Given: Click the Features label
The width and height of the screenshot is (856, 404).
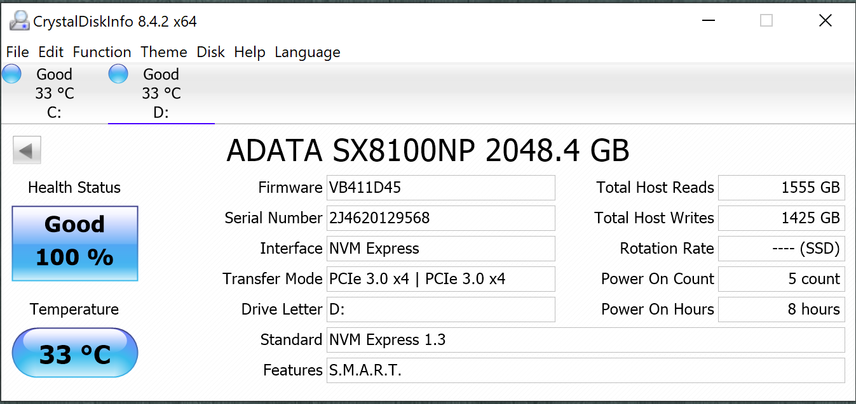Looking at the screenshot, I should pyautogui.click(x=293, y=370).
